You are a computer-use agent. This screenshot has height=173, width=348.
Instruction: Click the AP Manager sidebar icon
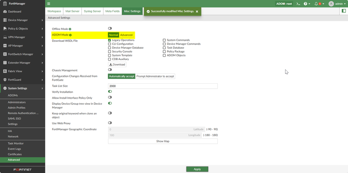point(5,45)
